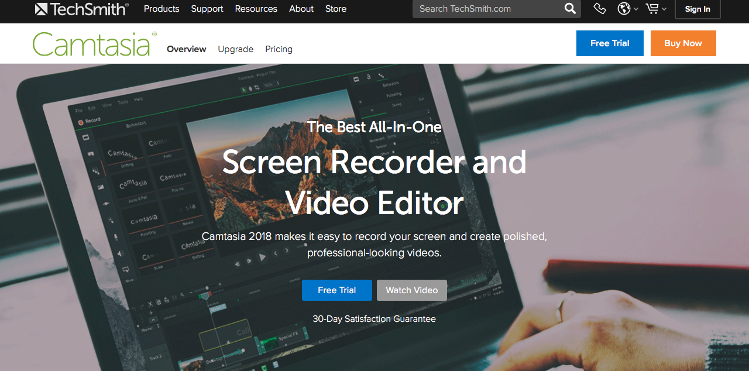Click the orange Buy Now button

[683, 43]
